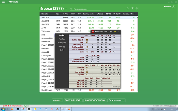
Task: Switch to the Postflop3bp tab
Action: point(62,43)
